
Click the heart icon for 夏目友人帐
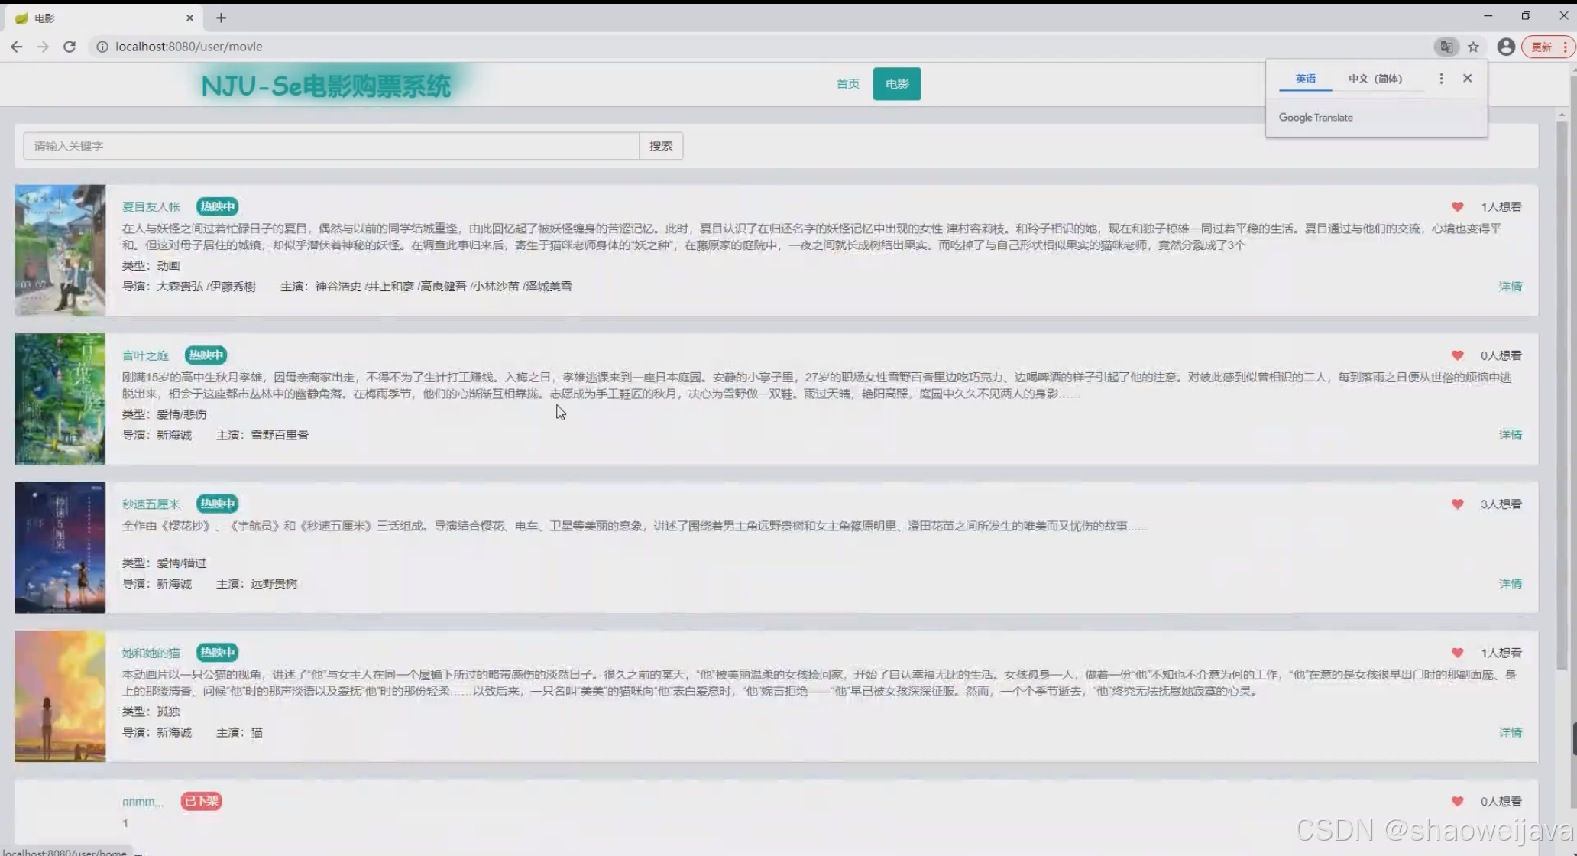tap(1457, 207)
